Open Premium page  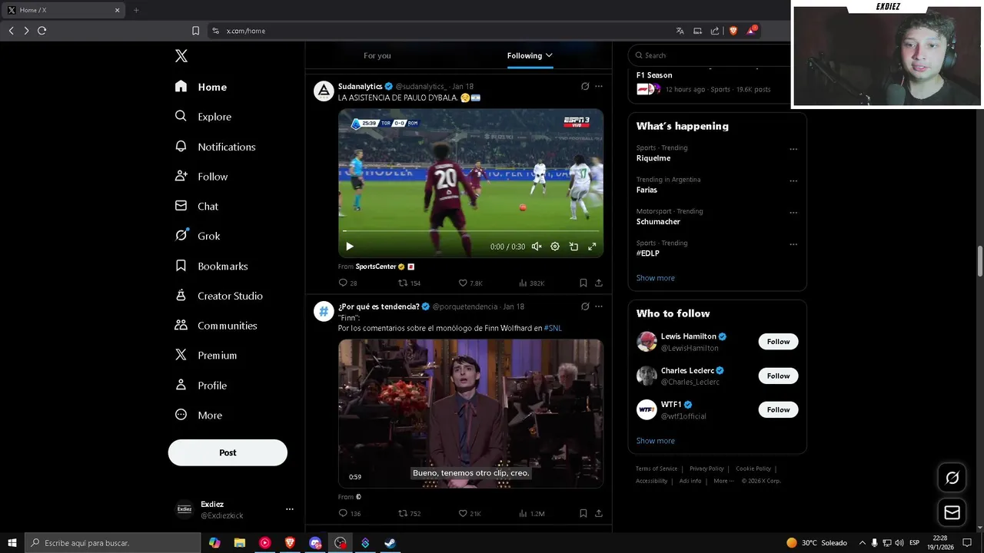click(206, 356)
